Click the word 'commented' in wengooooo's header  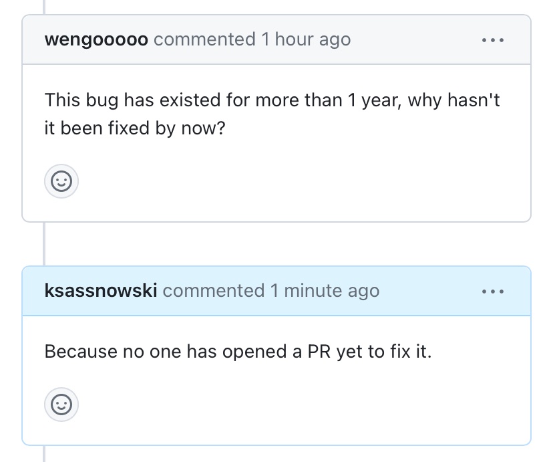tap(204, 39)
